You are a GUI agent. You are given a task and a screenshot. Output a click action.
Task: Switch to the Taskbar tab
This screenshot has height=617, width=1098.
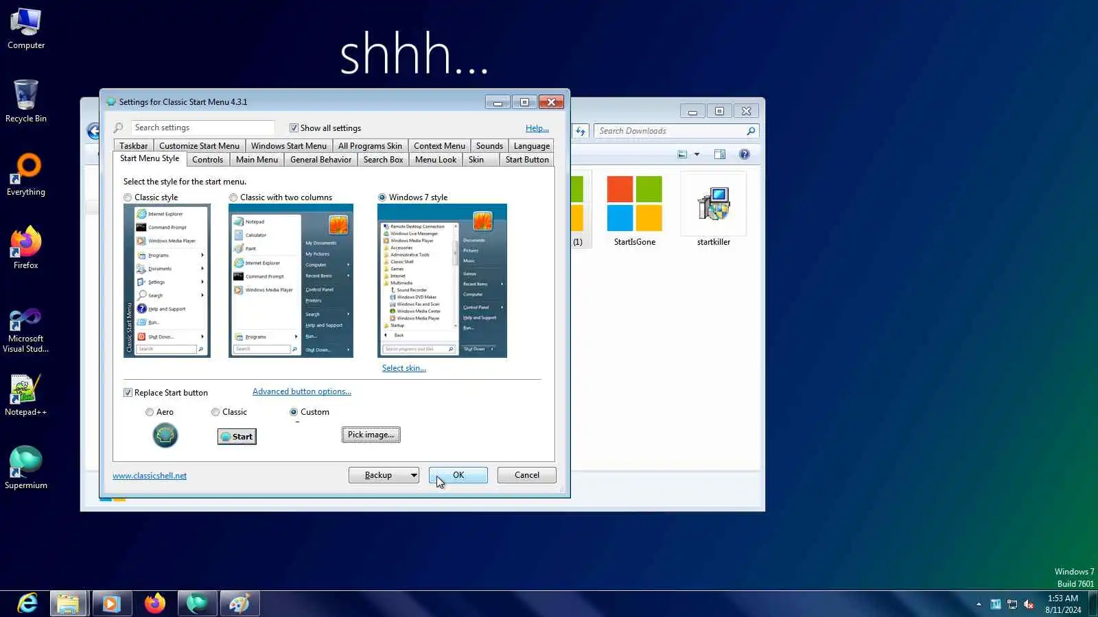(133, 146)
